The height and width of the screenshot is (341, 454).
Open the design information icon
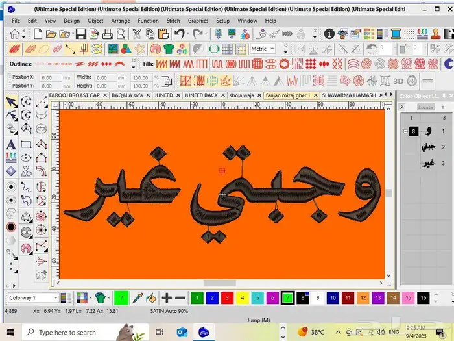click(329, 34)
